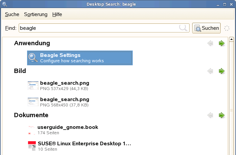
Task: Go to previous Dokumente results page
Action: [210, 115]
